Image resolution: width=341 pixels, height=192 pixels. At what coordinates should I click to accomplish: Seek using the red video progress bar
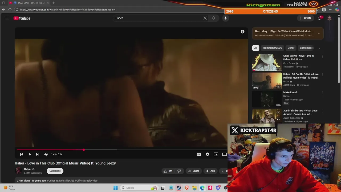pyautogui.click(x=50, y=150)
